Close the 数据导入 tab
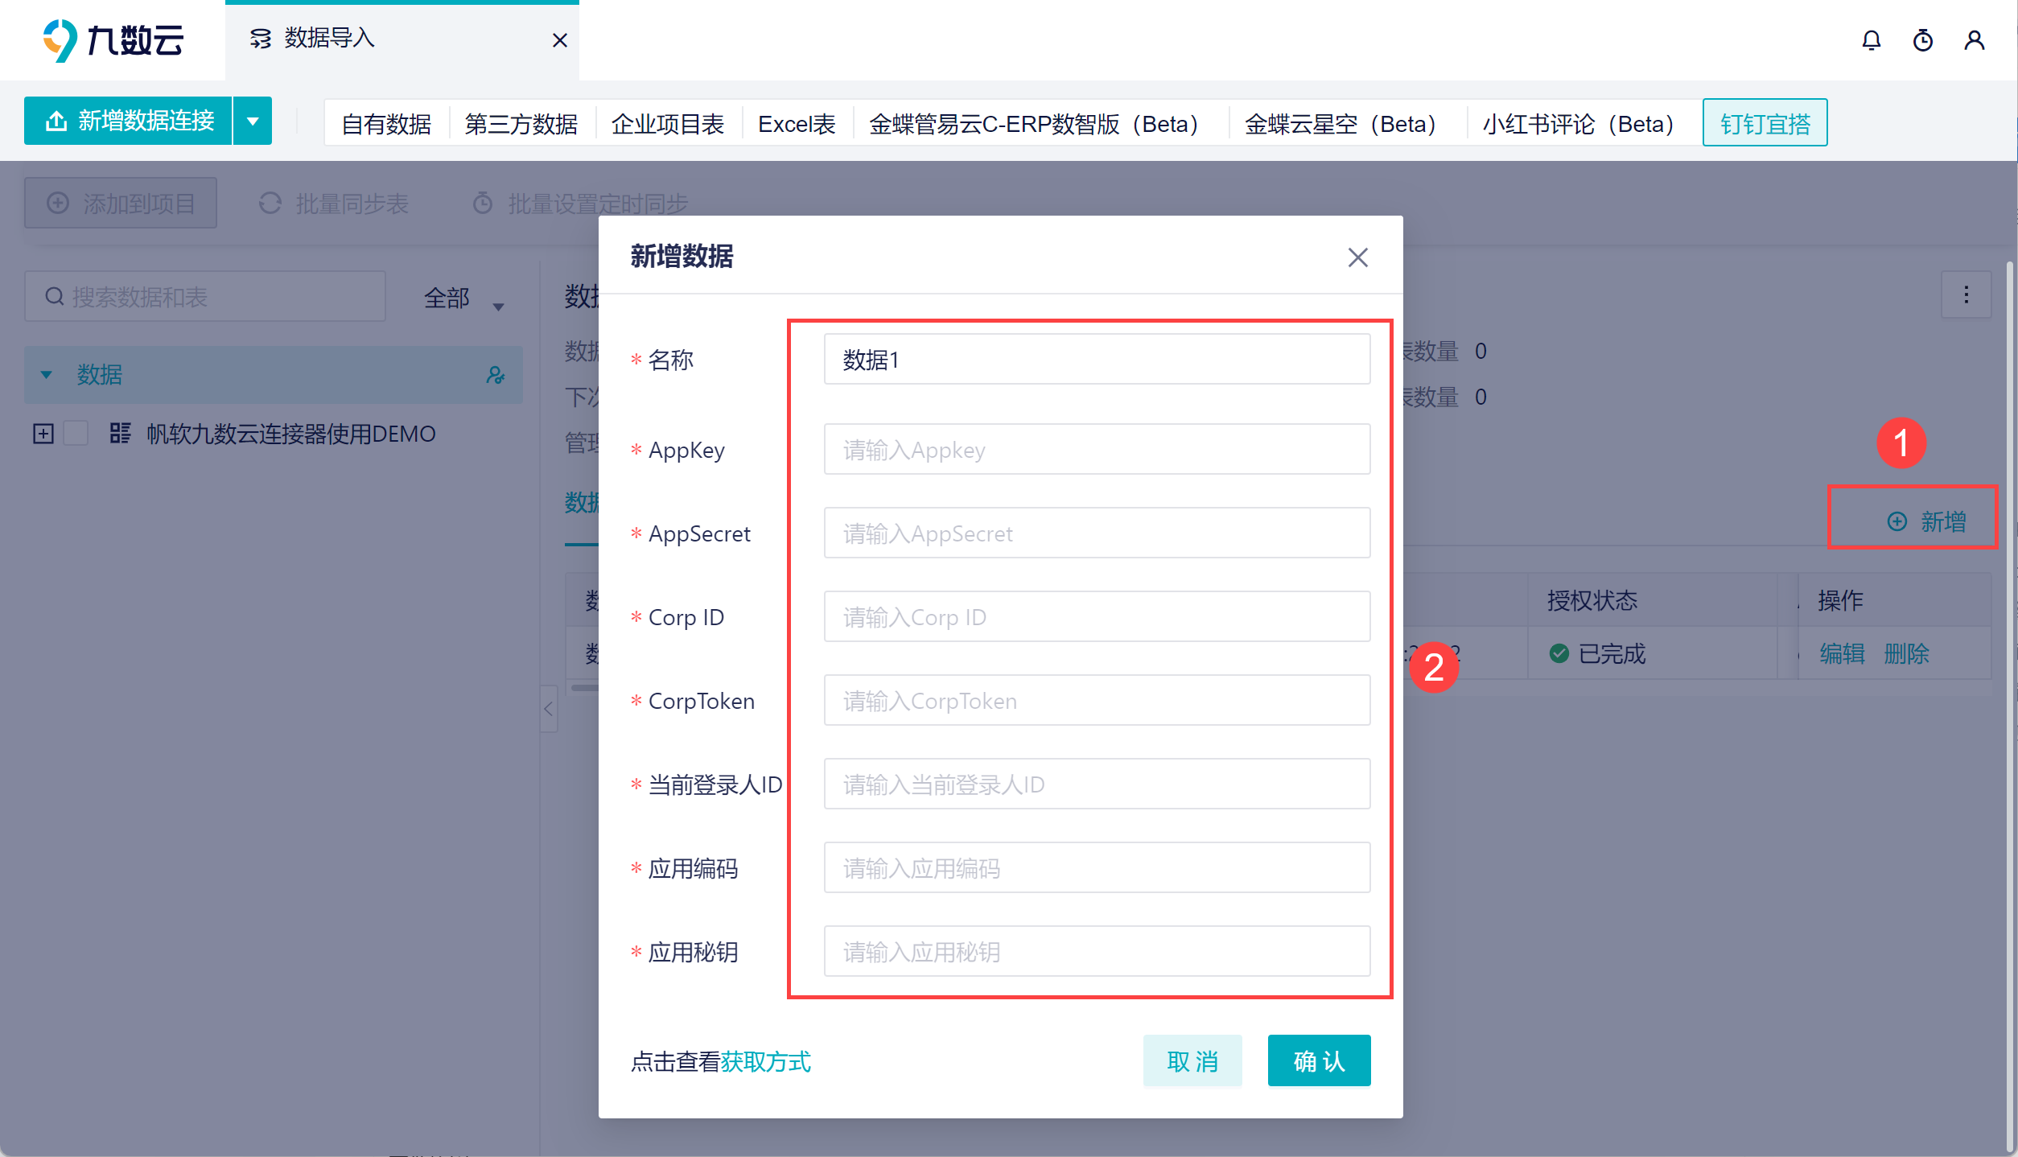Screen dimensions: 2018x1157 tap(560, 40)
